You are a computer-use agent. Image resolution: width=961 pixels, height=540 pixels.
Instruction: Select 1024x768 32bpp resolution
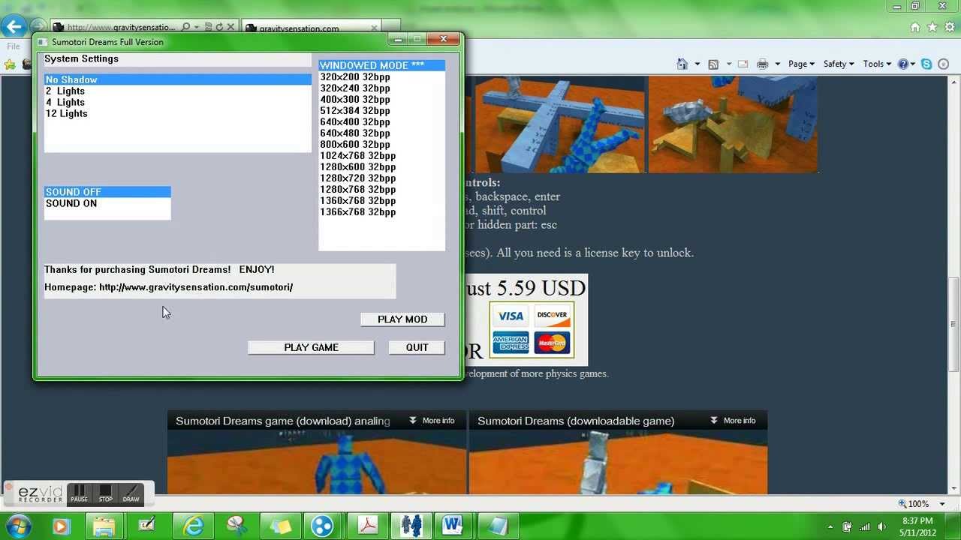tap(381, 155)
